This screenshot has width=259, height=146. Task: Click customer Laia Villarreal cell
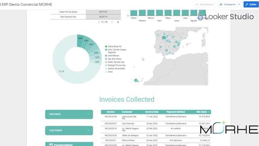pyautogui.click(x=128, y=124)
